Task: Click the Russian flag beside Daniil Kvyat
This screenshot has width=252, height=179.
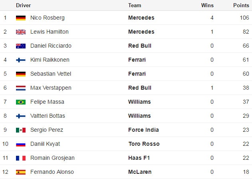Action: (x=21, y=144)
